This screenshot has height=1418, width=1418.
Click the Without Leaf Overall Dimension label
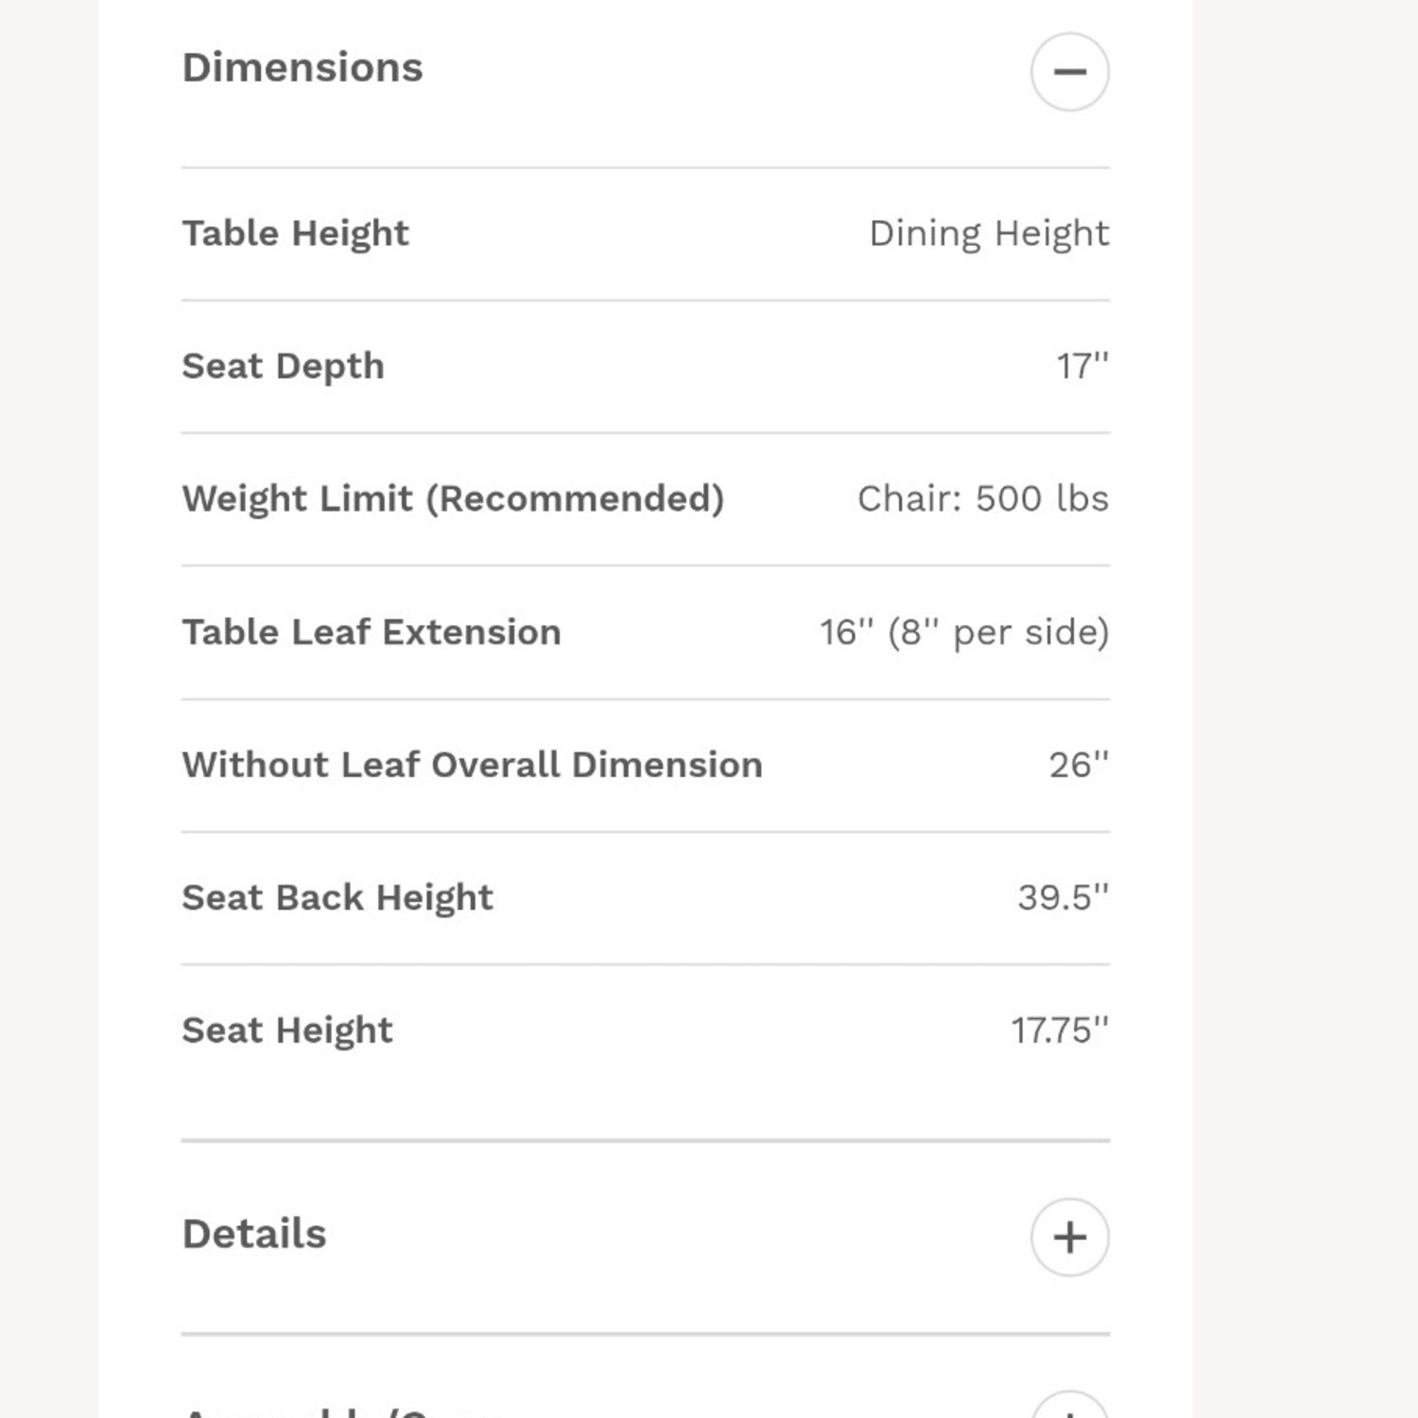[472, 765]
